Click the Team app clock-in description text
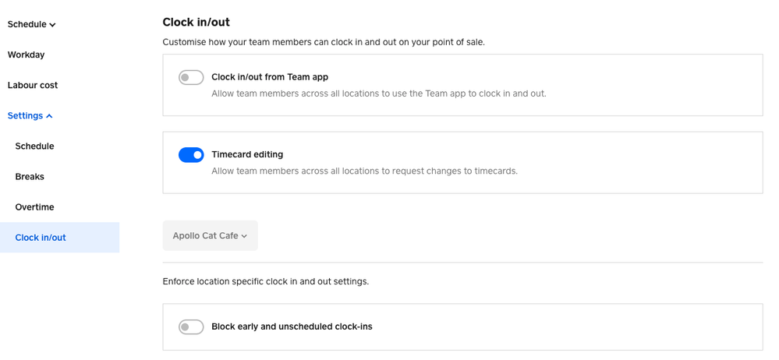Viewport: 779px width, 360px height. click(x=378, y=94)
